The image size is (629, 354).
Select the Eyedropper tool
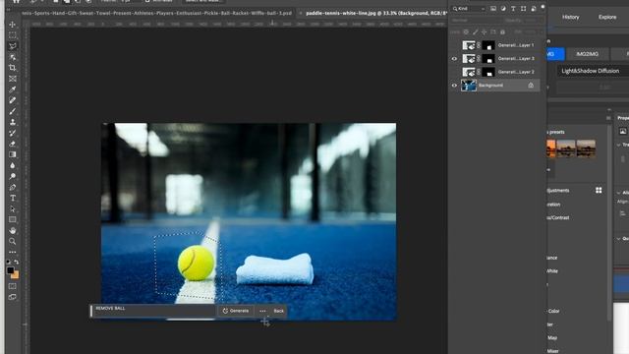(x=13, y=89)
